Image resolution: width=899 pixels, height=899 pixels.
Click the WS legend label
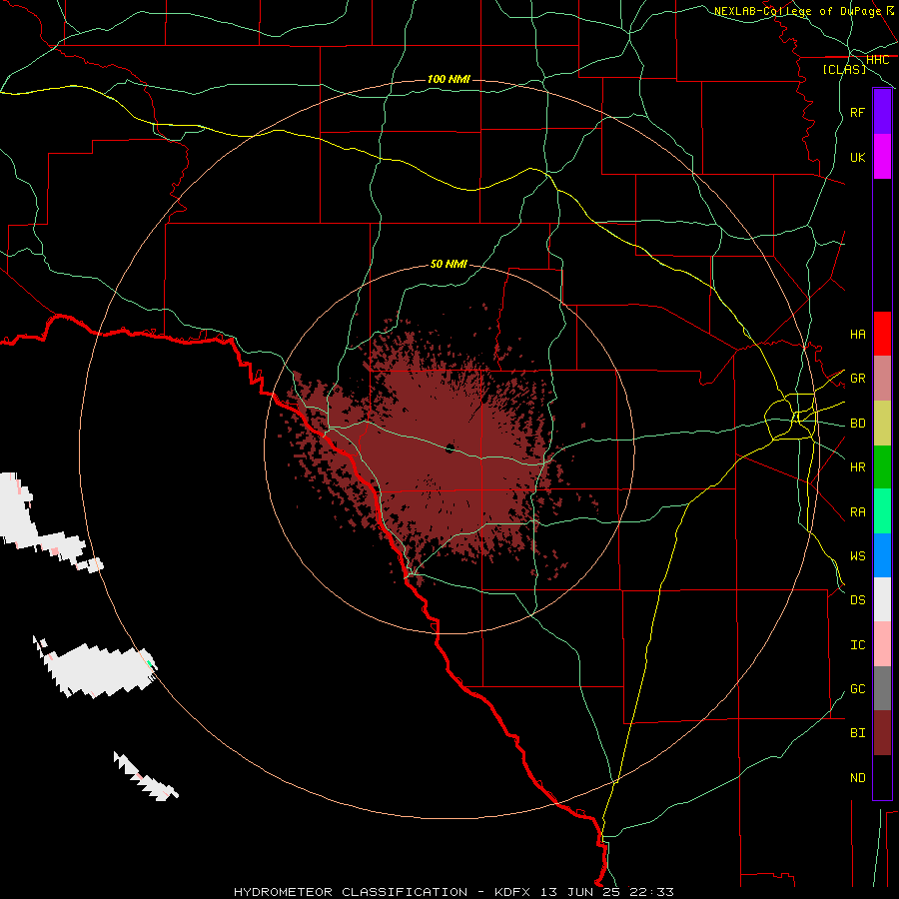[857, 556]
